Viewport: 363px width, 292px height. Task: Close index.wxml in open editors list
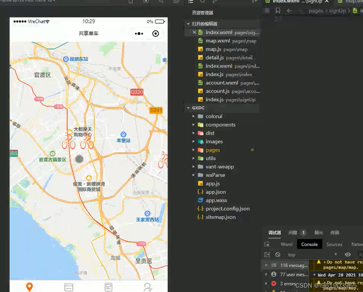[194, 32]
